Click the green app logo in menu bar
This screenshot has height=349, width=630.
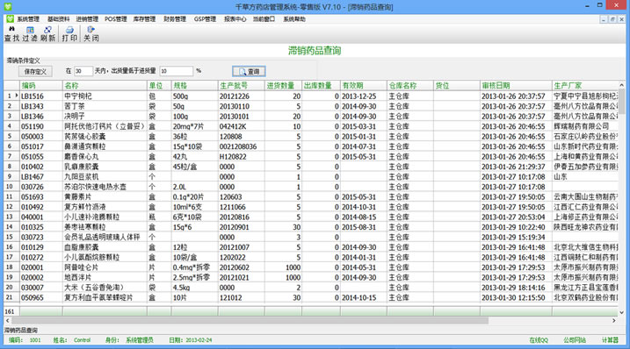click(x=10, y=19)
